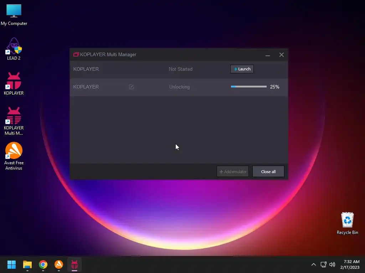Open the Recycle Bin

click(347, 223)
